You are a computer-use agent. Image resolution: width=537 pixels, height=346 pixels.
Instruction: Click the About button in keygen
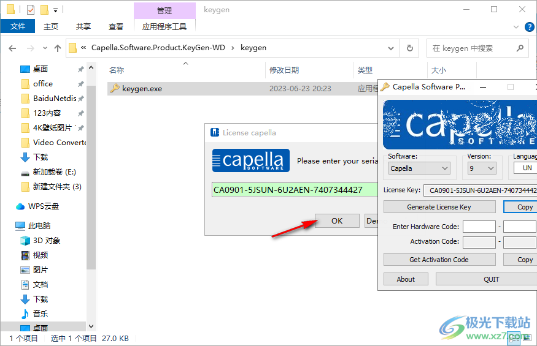coord(406,279)
